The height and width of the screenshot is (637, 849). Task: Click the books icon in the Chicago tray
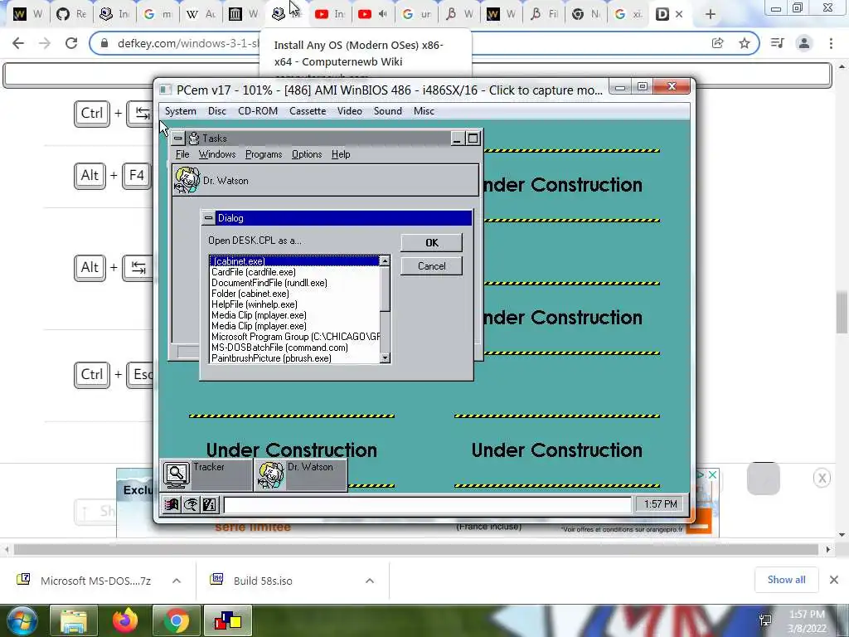[172, 505]
